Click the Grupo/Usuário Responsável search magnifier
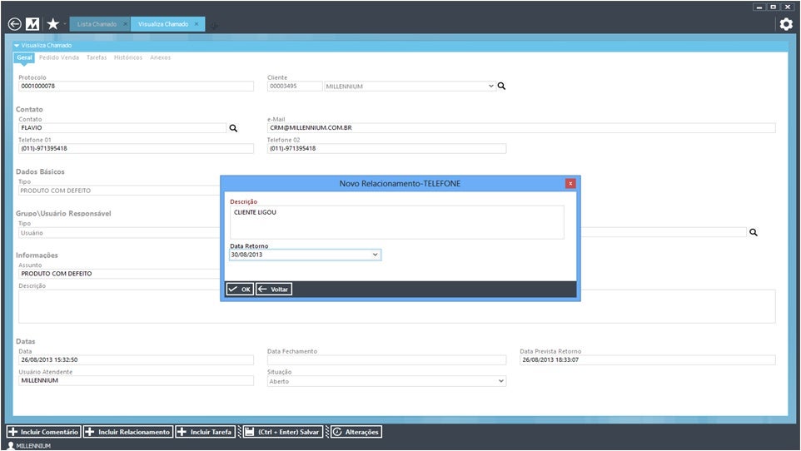Viewport: 801px width, 451px height. (754, 233)
